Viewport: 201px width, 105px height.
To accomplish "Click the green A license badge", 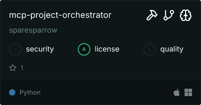I will point(84,49).
